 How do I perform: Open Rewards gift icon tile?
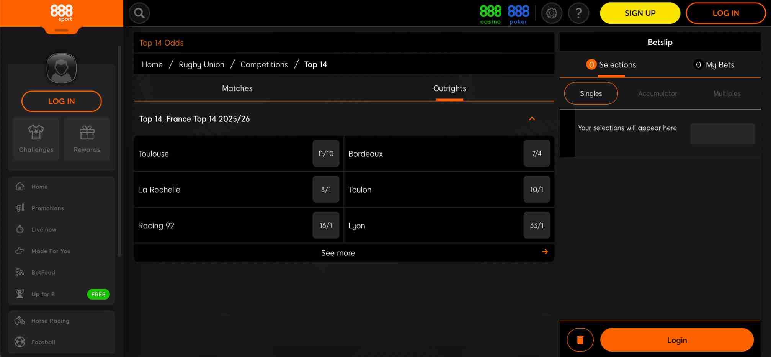[x=87, y=139]
